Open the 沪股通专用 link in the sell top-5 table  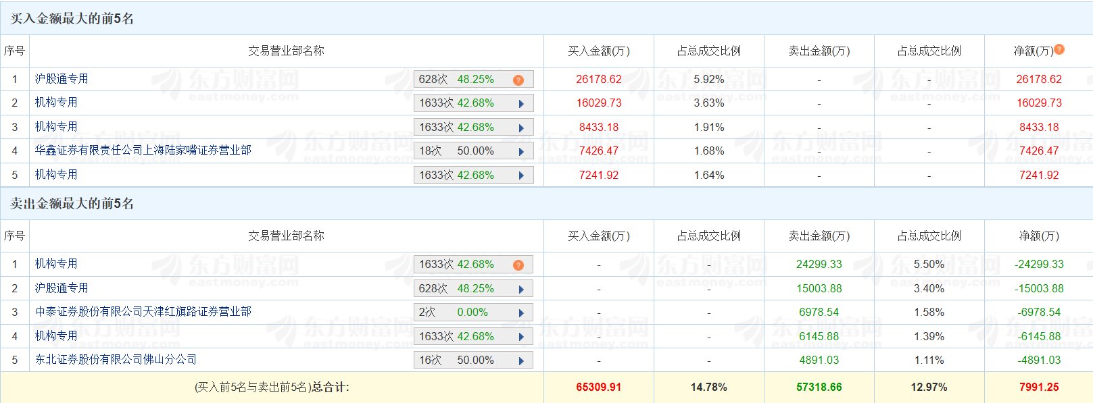62,288
